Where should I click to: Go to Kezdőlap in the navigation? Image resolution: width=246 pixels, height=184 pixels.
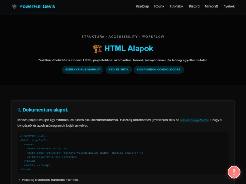[142, 6]
